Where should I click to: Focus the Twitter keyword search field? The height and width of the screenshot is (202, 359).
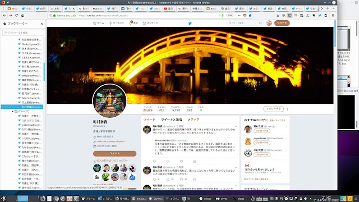(x=244, y=23)
